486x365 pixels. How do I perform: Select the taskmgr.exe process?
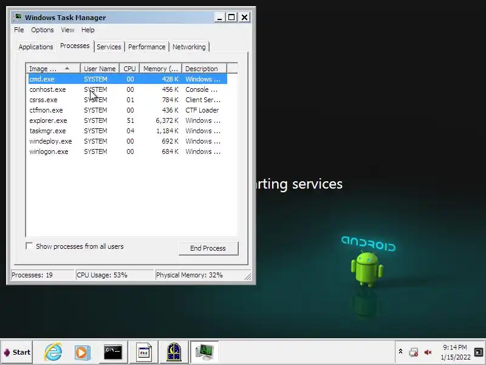pyautogui.click(x=128, y=131)
